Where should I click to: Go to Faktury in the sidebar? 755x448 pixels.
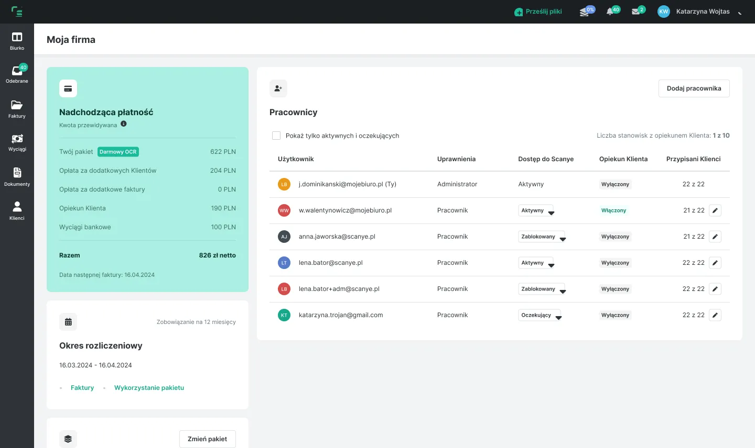point(17,109)
